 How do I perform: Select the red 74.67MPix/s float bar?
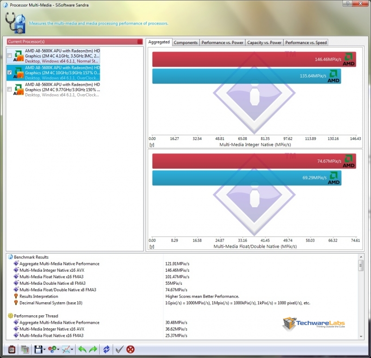point(254,161)
